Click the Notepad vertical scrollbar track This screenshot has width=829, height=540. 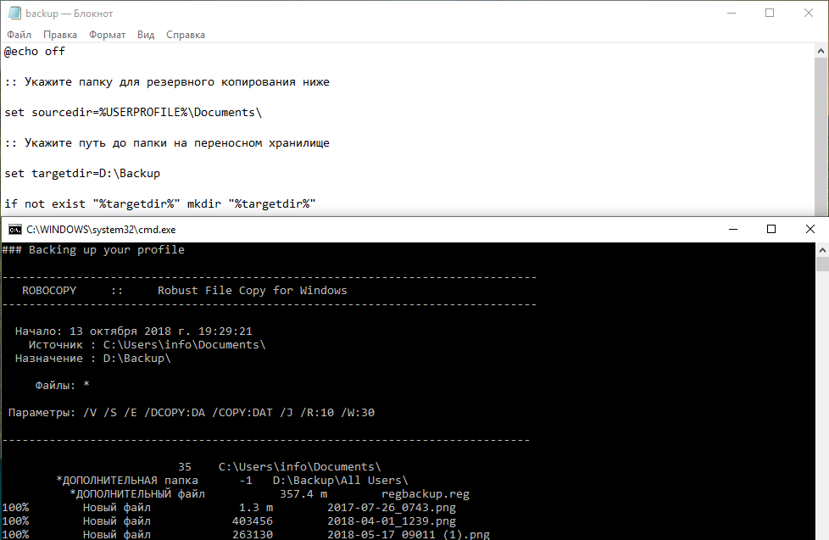click(821, 137)
